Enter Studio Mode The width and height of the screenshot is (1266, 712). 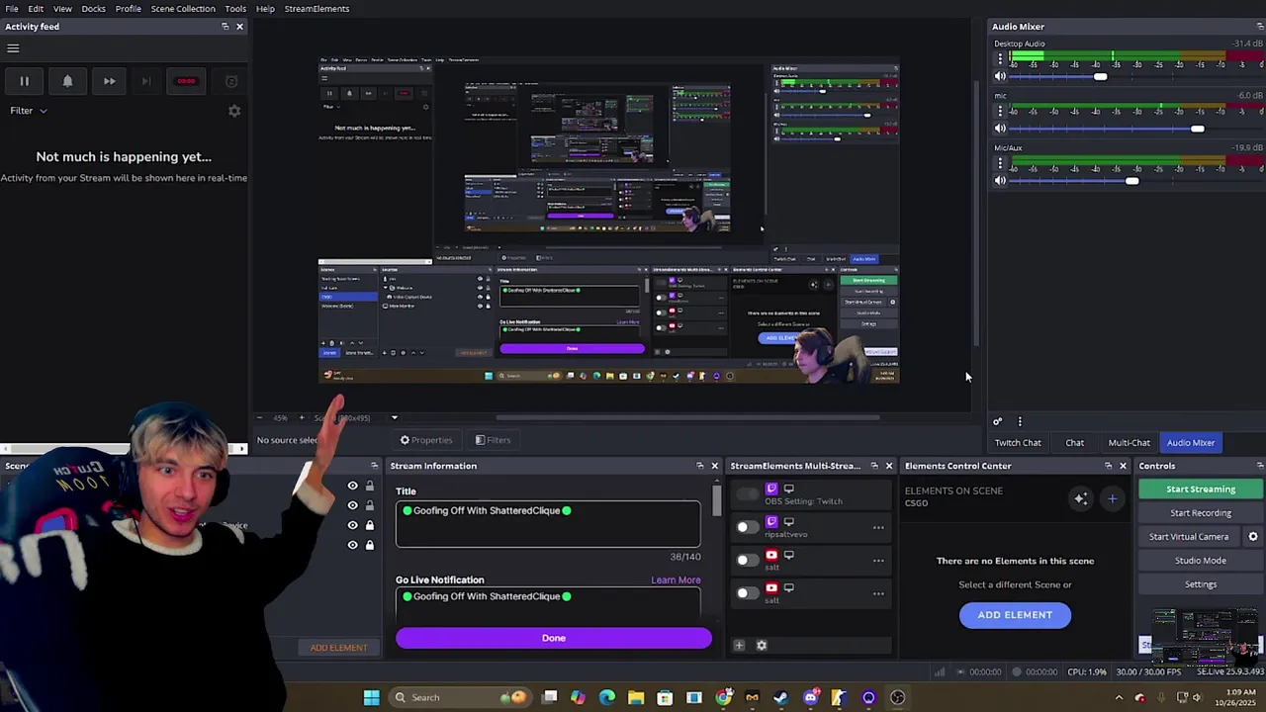coord(1201,561)
